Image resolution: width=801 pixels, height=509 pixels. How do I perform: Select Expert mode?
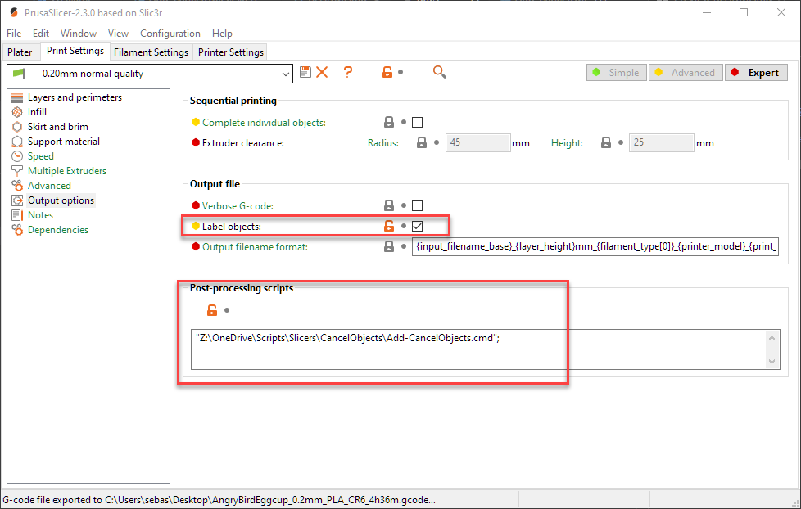click(x=756, y=73)
